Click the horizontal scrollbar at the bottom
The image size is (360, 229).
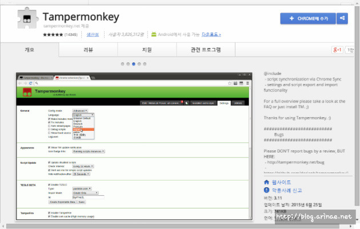173,226
